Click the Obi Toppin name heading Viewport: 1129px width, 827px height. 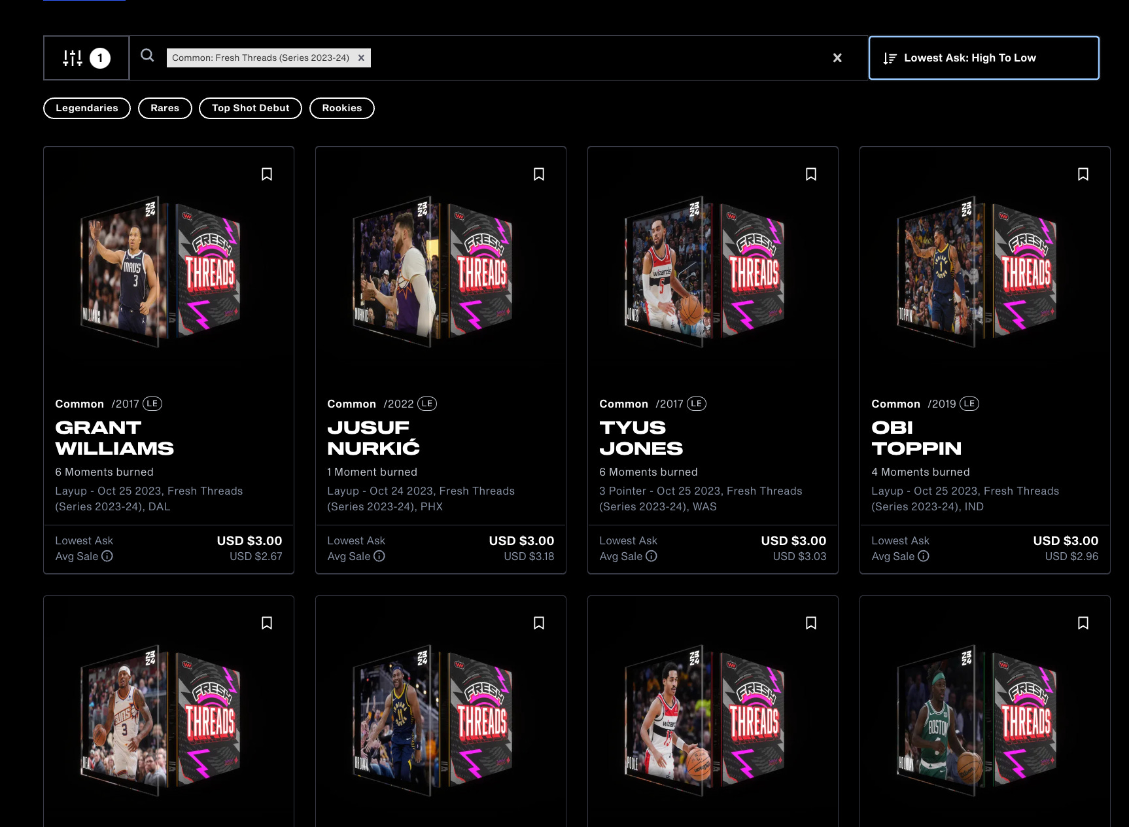[x=916, y=438]
